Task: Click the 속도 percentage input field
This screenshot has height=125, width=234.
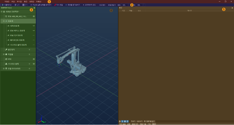Action: pos(124,5)
